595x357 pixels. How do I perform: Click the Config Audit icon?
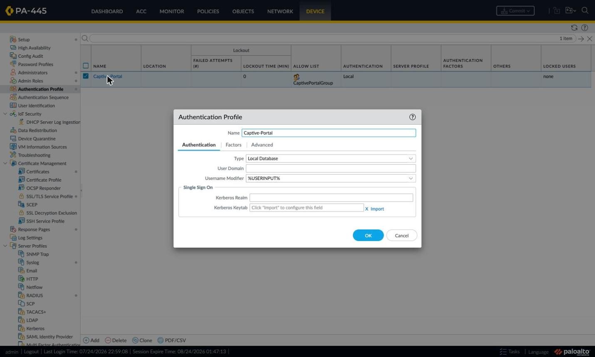(x=13, y=56)
